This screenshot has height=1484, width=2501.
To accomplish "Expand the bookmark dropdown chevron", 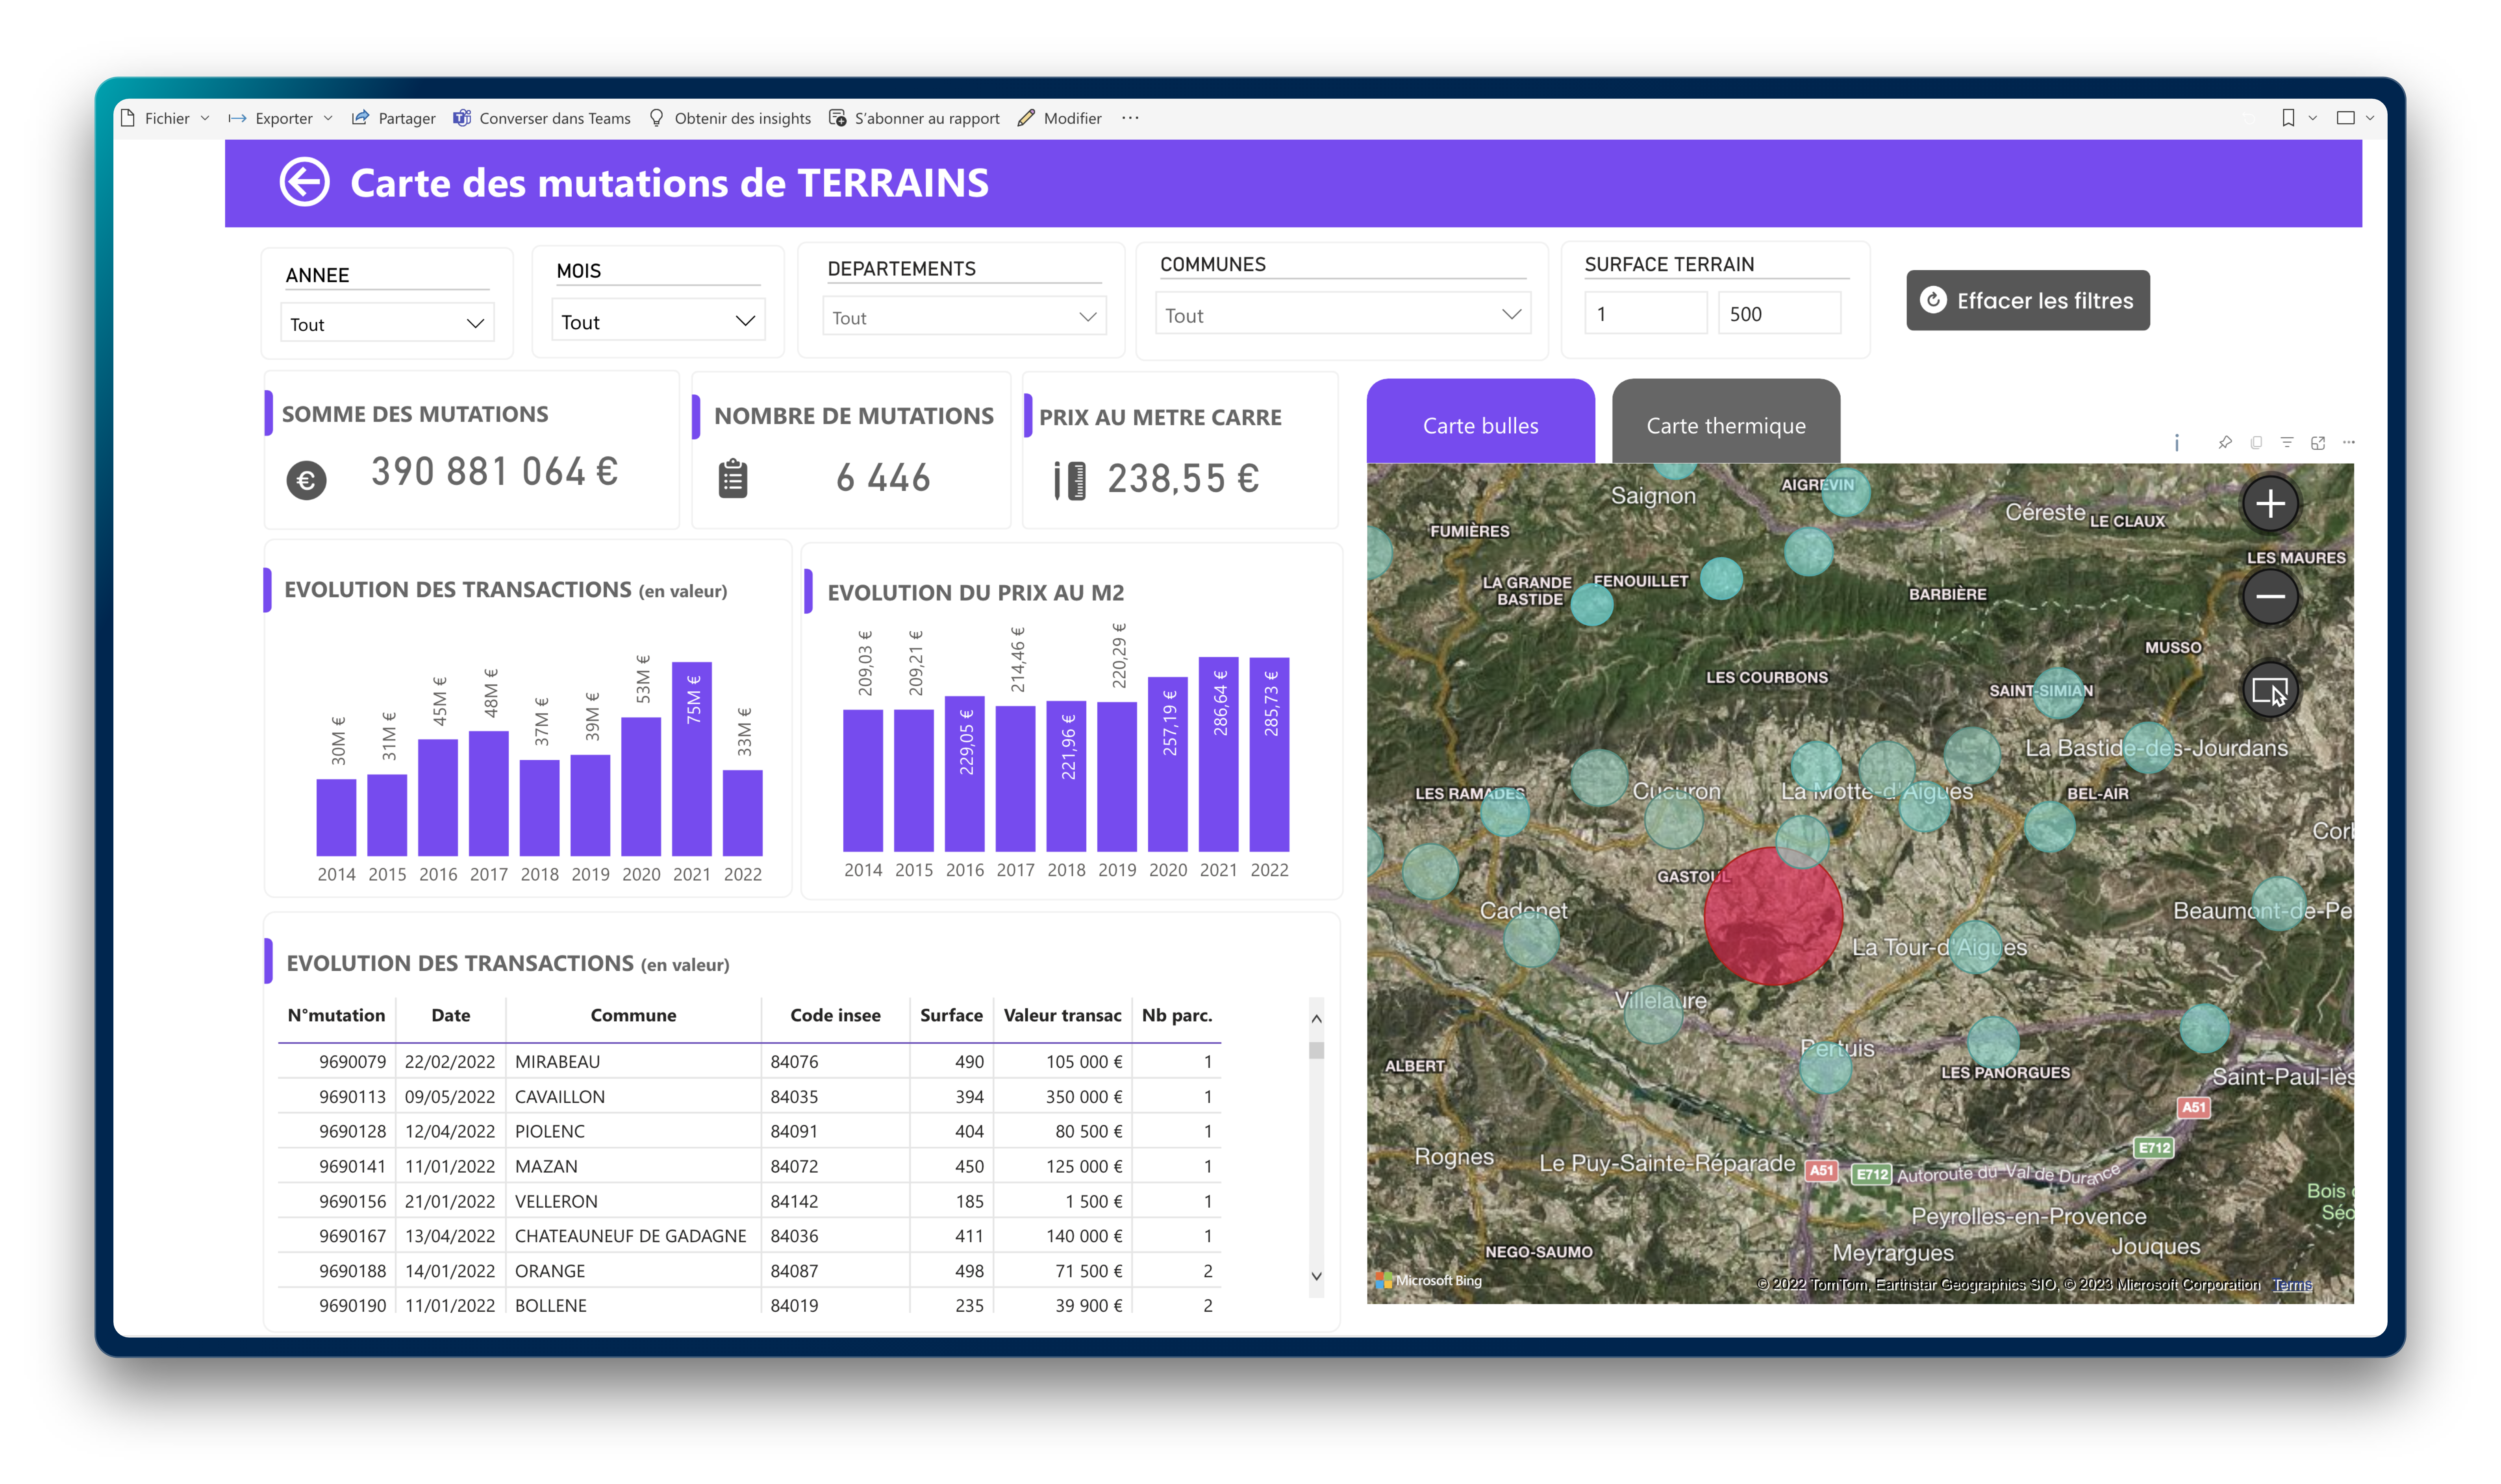I will click(x=2312, y=118).
